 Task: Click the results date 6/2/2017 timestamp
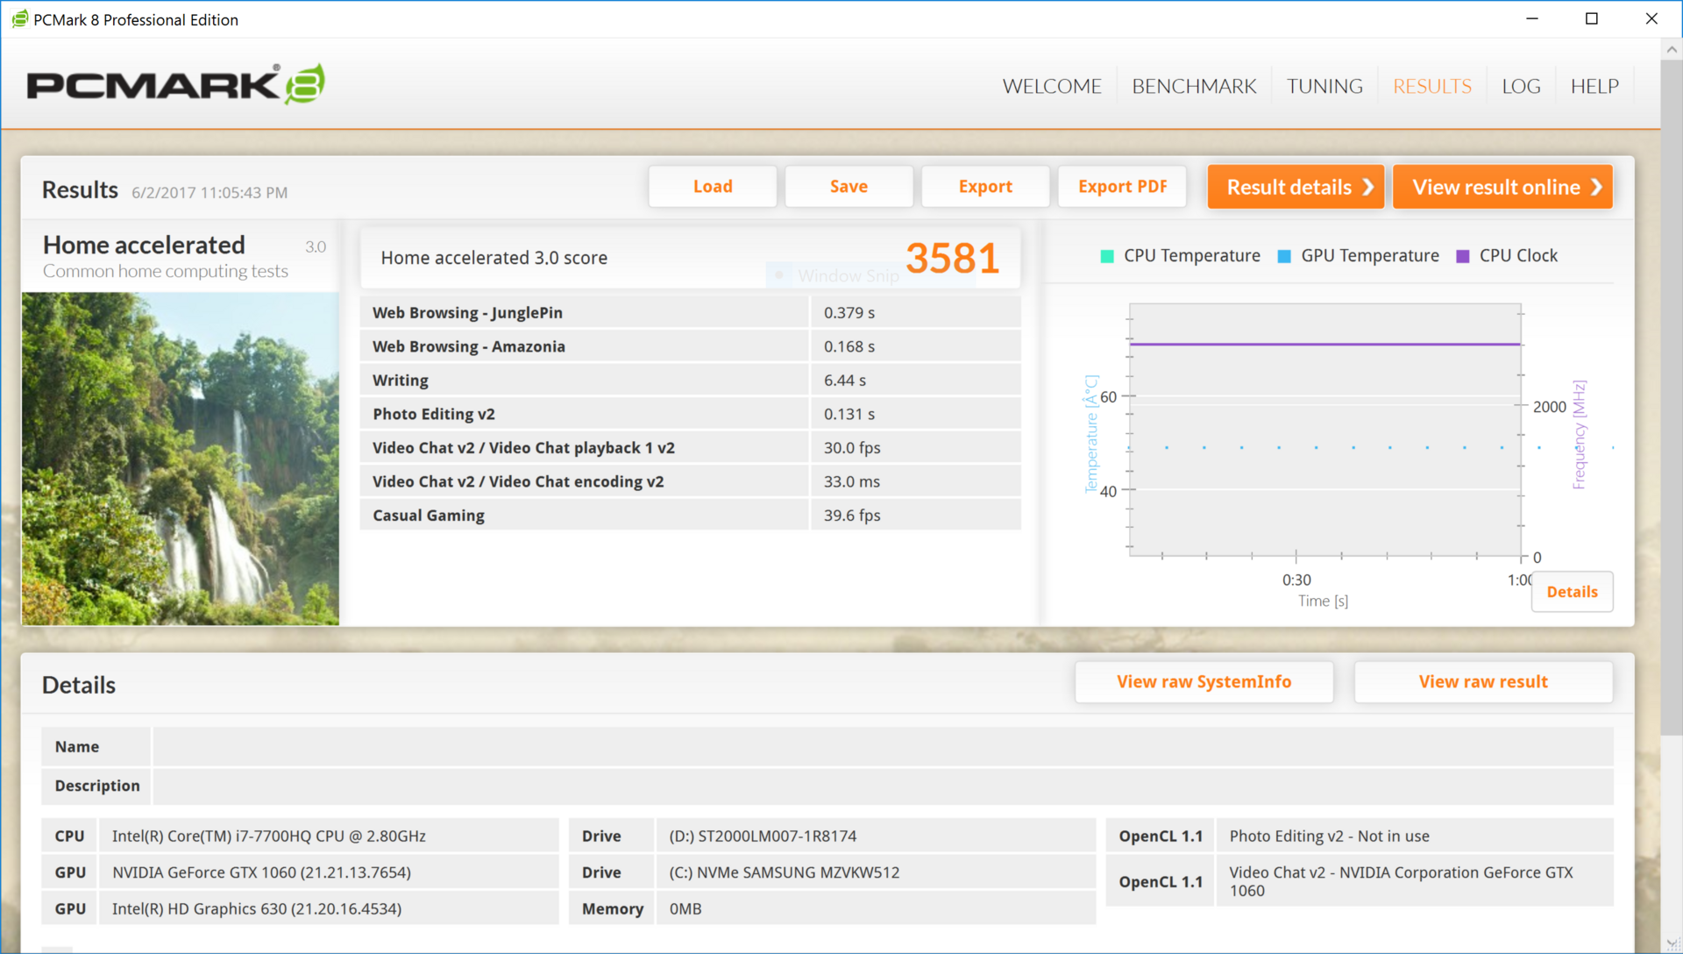[x=209, y=193]
